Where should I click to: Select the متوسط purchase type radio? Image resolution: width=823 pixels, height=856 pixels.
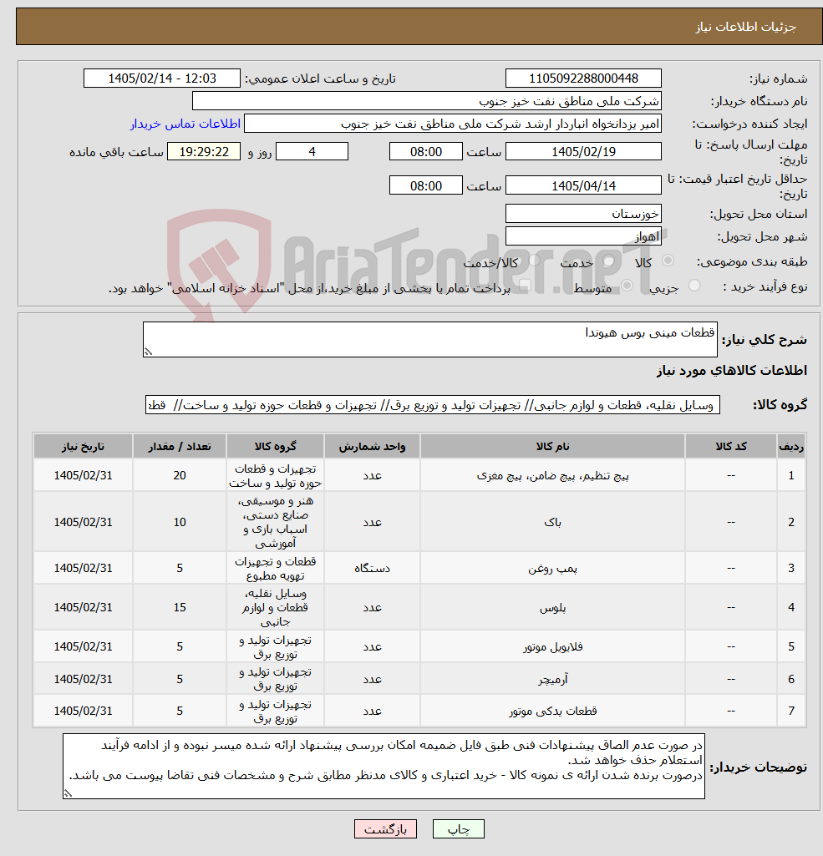pos(627,286)
